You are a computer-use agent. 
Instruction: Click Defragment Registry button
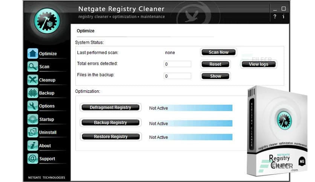click(110, 108)
